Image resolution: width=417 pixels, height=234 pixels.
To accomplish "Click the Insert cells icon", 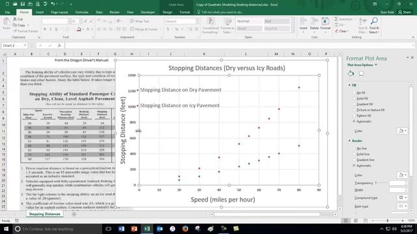I will point(304,21).
